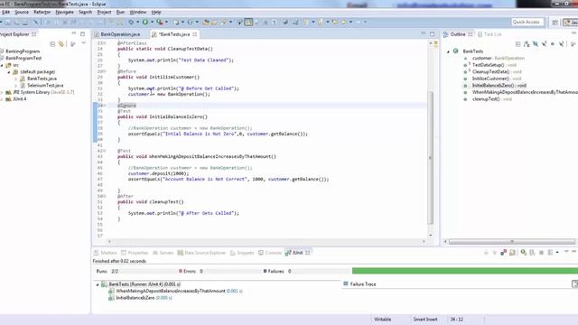Viewport: 578px width, 325px height.
Task: Select TestDataSetup() in Outline
Action: (494, 65)
